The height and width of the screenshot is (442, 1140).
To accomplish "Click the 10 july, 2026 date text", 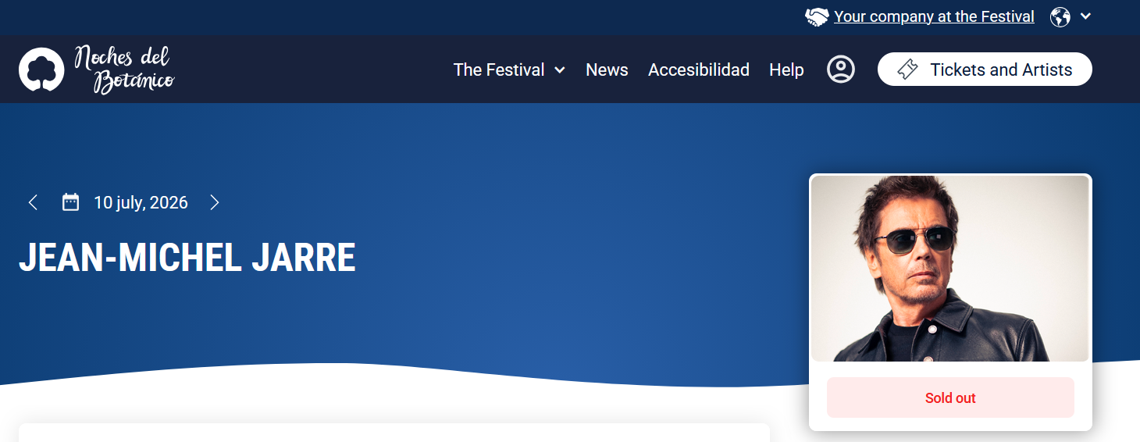I will (141, 202).
